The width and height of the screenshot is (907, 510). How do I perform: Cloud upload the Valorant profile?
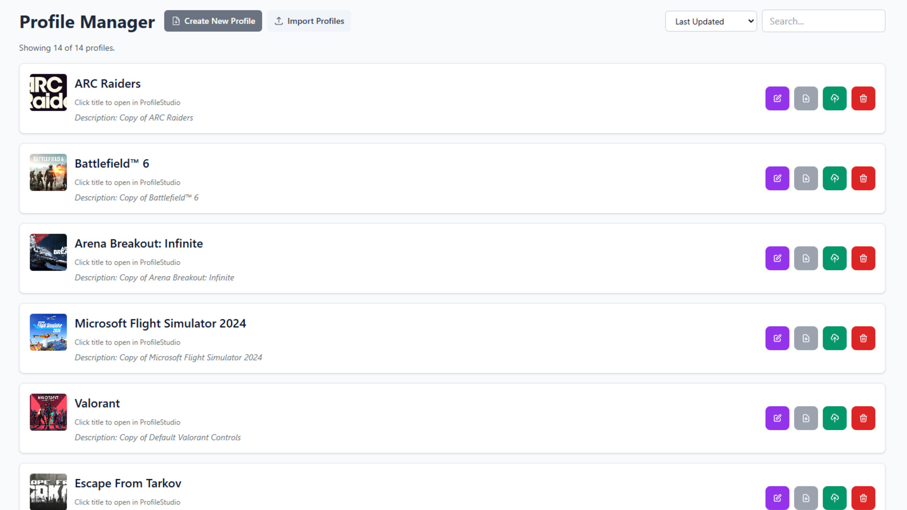835,418
